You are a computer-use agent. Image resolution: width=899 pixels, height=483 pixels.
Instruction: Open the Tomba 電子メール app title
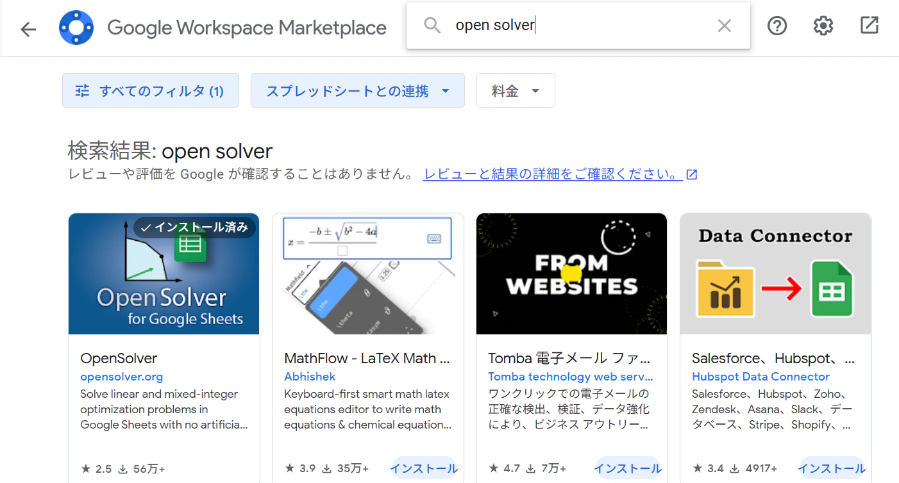[569, 358]
